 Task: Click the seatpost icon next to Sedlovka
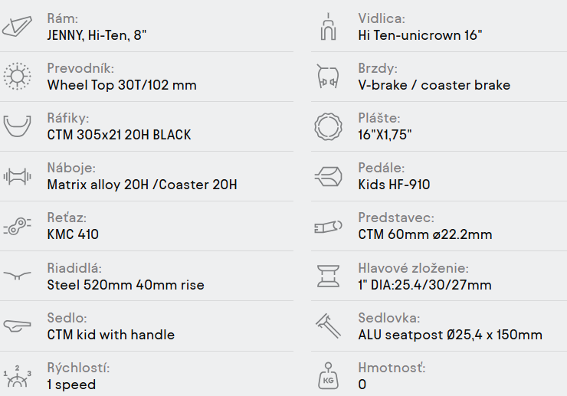pos(327,326)
